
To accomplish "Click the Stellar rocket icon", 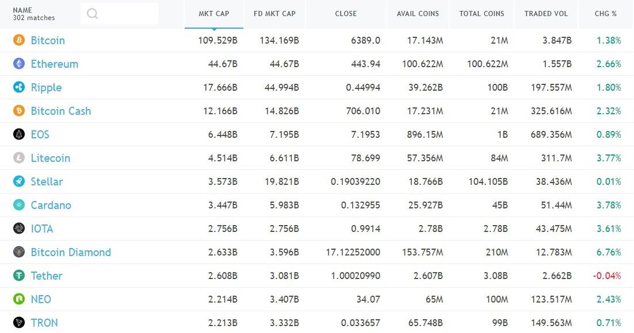I will coord(19,181).
